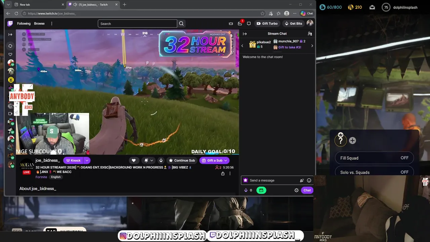
Task: Open the browser three-dot settings menu
Action: [295, 13]
